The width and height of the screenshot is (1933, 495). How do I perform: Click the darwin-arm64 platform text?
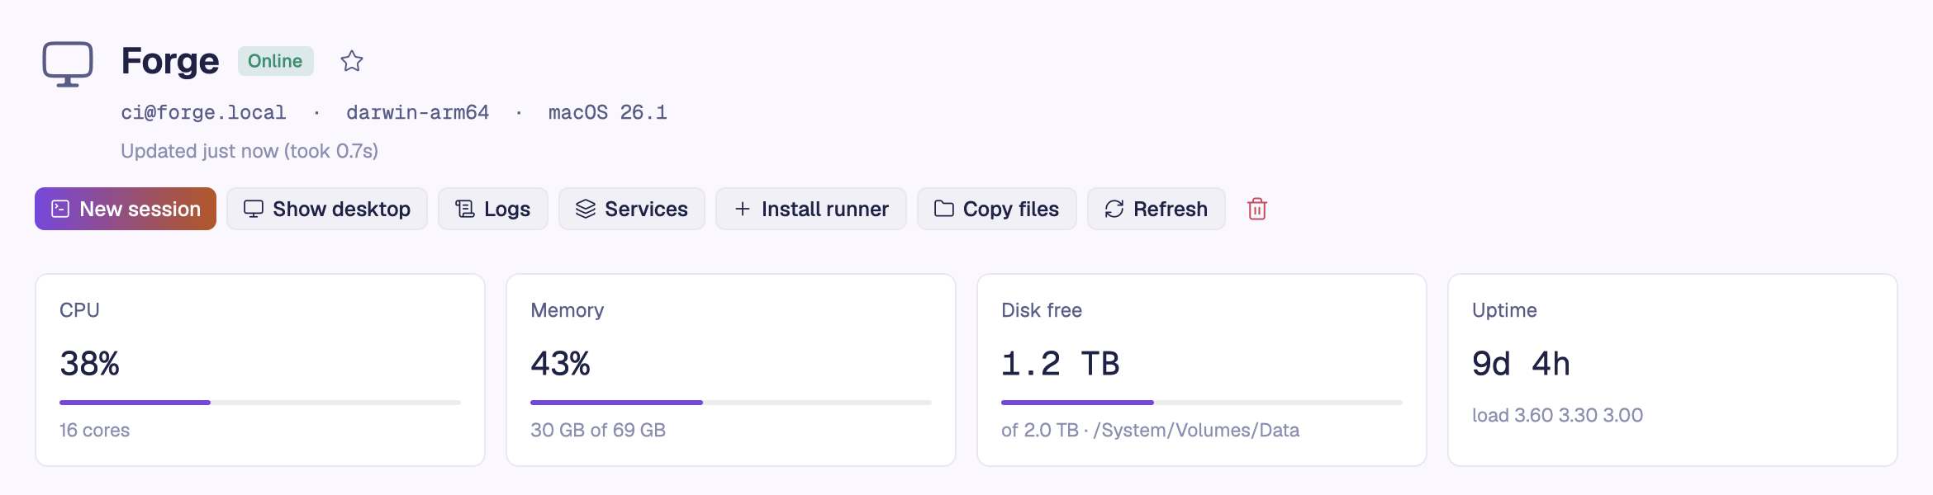pyautogui.click(x=418, y=112)
